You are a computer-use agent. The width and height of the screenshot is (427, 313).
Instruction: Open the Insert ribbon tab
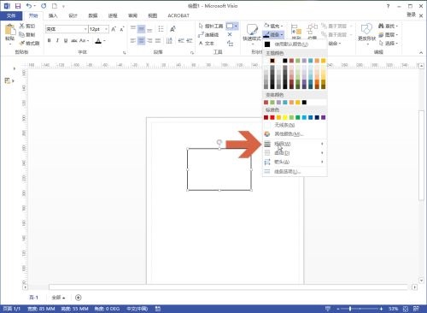(53, 15)
